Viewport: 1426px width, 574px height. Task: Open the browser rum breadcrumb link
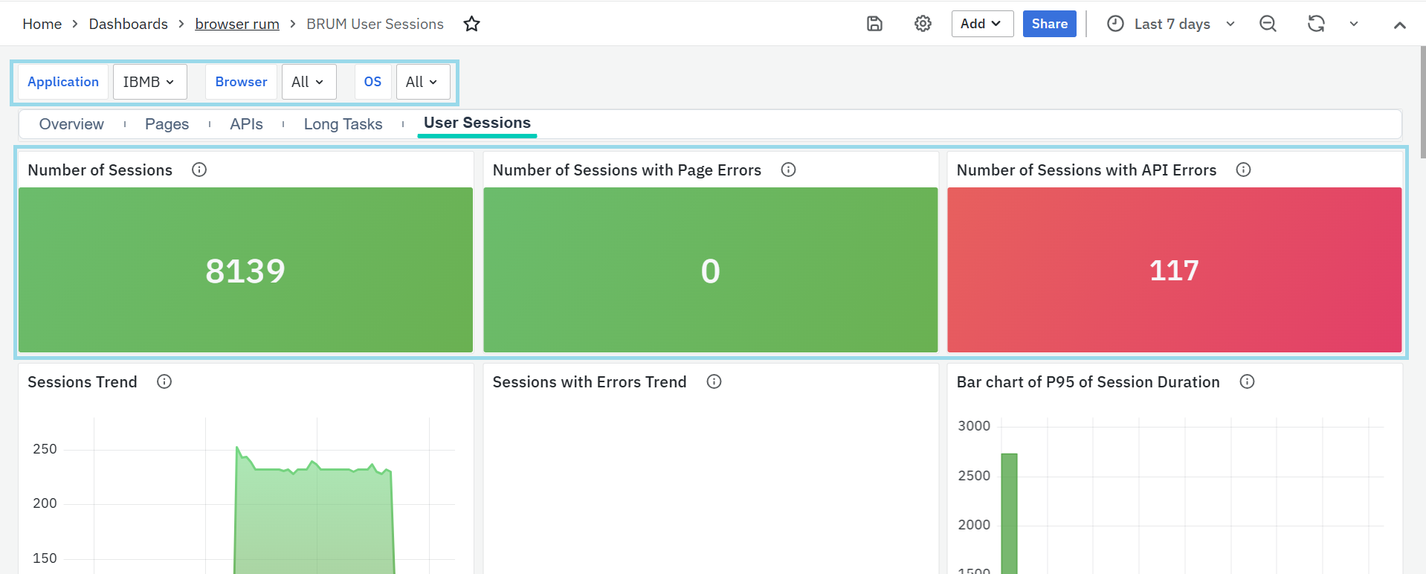[237, 24]
